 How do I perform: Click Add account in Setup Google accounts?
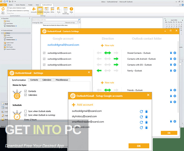coord(82,105)
